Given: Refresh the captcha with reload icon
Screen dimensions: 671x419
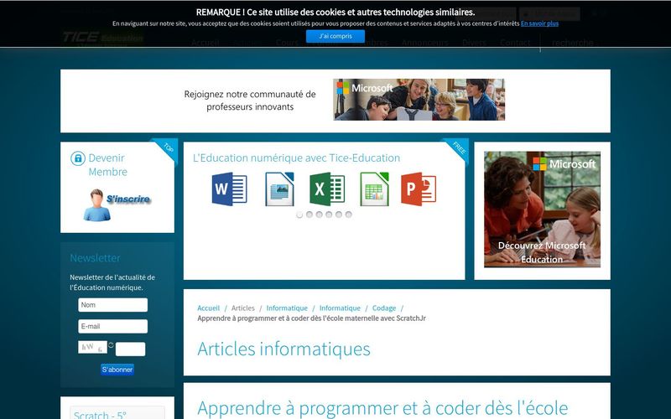Looking at the screenshot, I should click(x=112, y=345).
